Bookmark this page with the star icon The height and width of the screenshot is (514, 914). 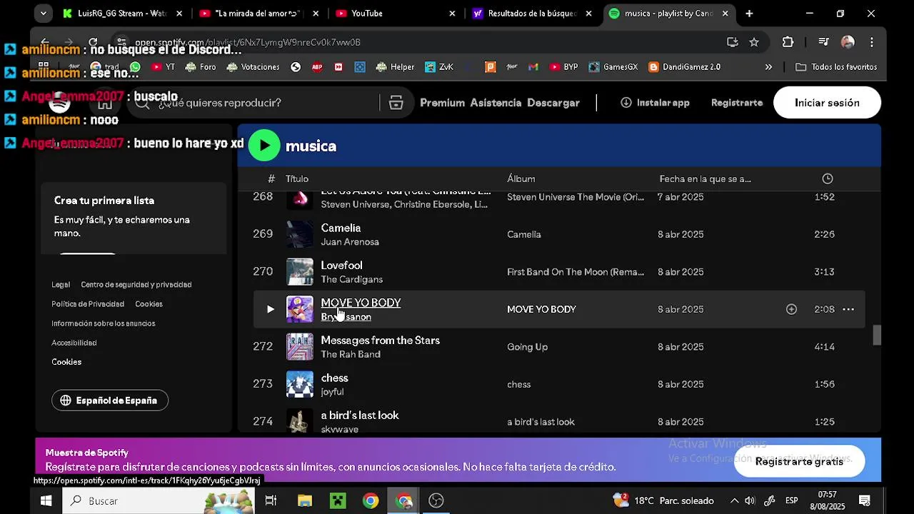click(754, 42)
